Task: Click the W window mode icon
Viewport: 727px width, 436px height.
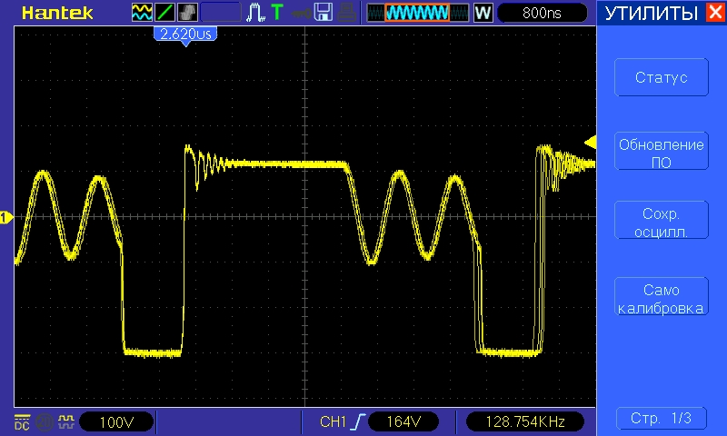Action: (x=483, y=13)
